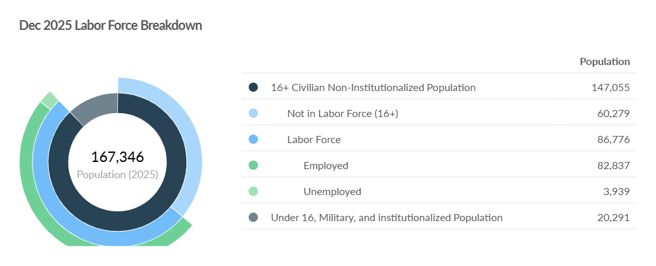This screenshot has height=266, width=656.
Task: Click the dark navy legend dot for 16+ Civilian Population
Action: click(253, 87)
